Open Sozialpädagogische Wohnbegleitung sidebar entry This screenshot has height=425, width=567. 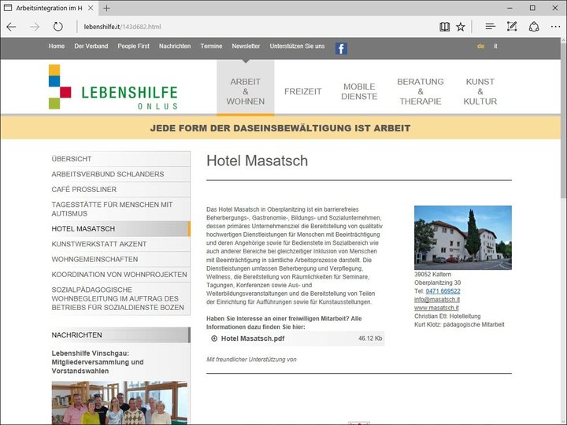point(120,298)
